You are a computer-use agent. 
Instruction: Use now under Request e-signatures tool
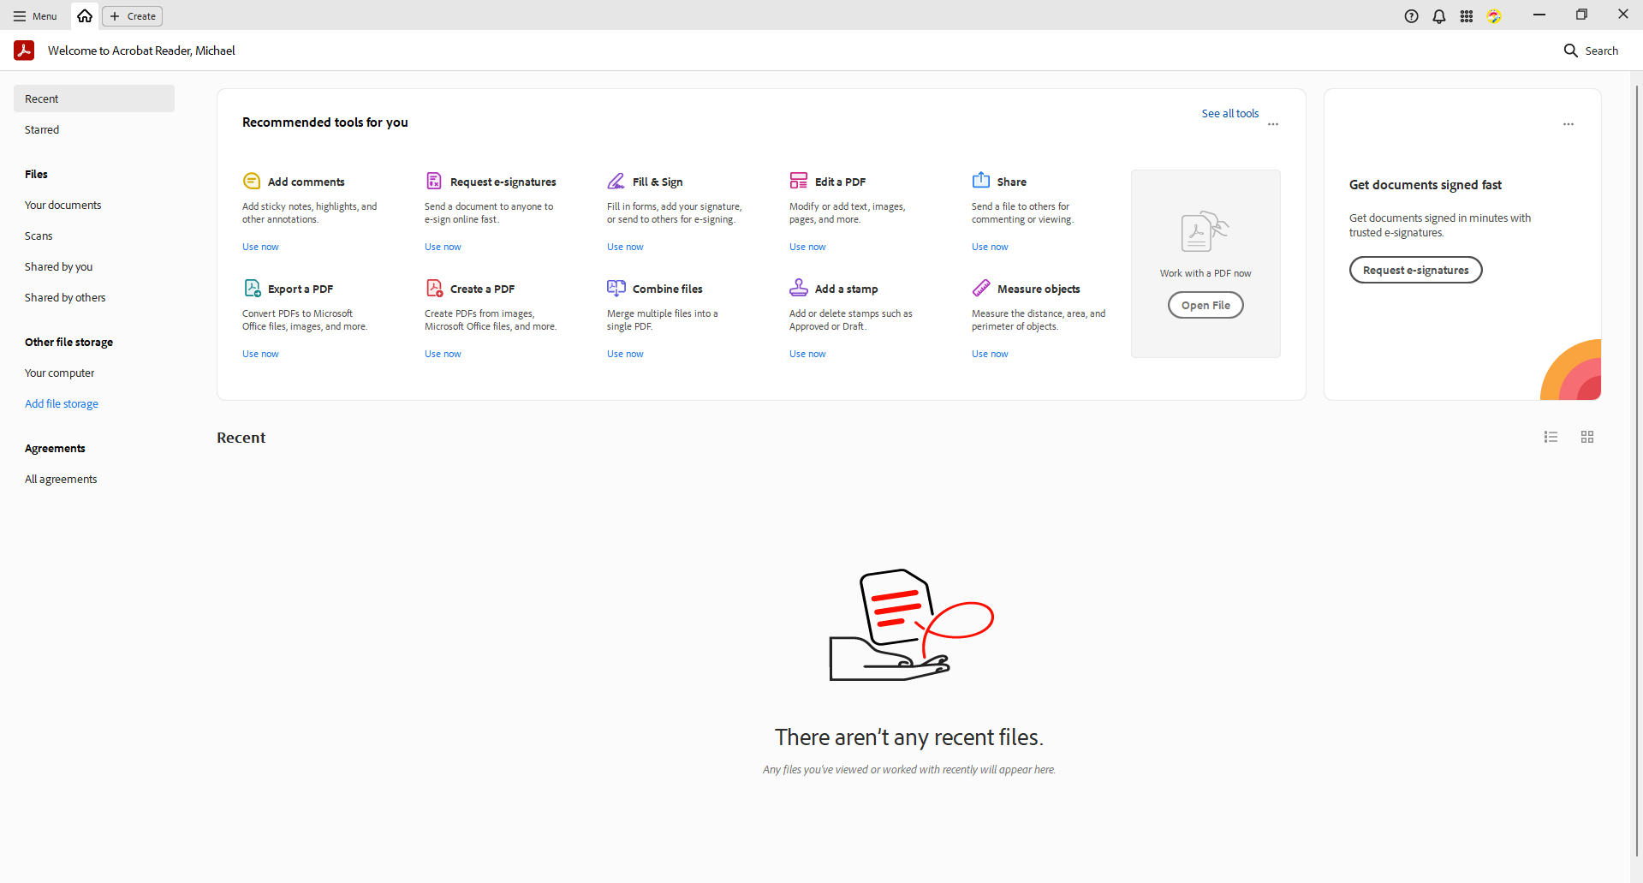pyautogui.click(x=443, y=247)
